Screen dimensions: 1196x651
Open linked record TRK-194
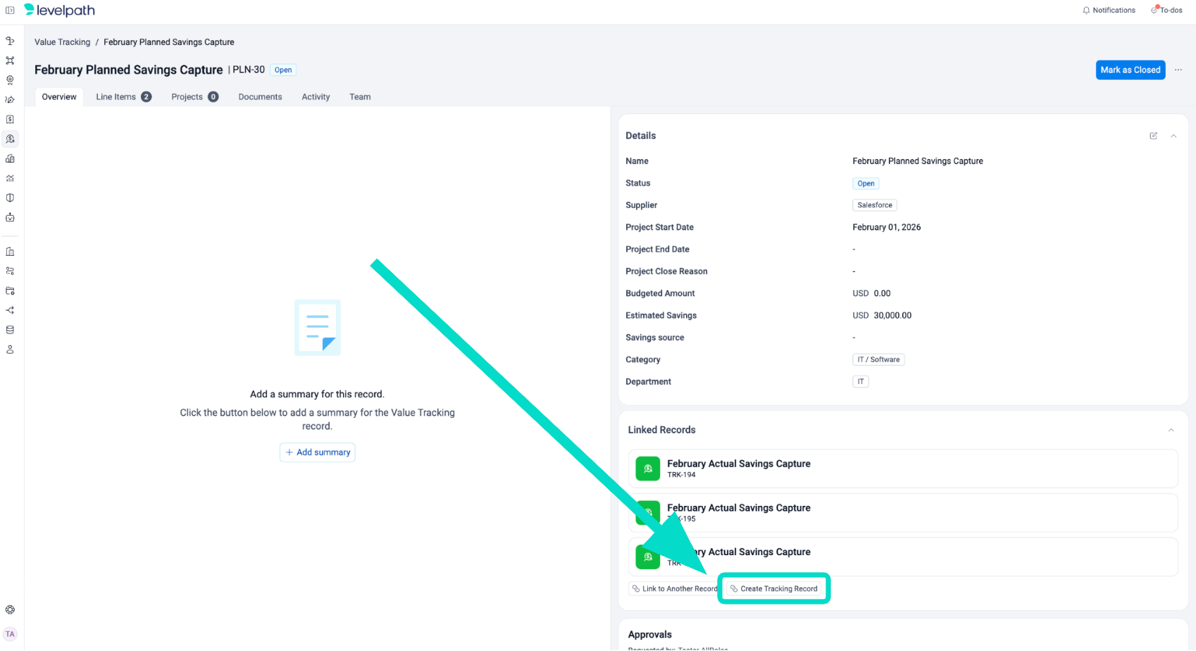(x=738, y=469)
